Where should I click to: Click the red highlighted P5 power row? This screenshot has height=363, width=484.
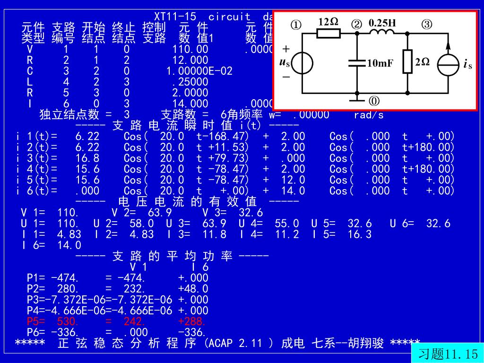pyautogui.click(x=116, y=321)
